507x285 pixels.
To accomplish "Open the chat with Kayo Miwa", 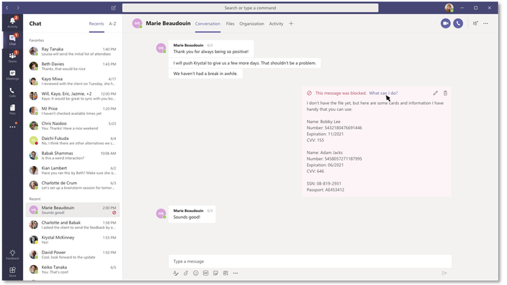I will click(x=73, y=81).
